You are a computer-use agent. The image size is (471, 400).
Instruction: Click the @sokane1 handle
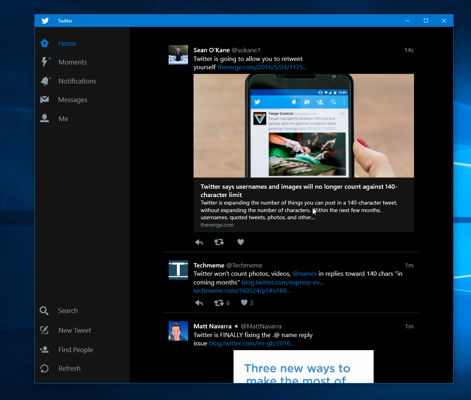[246, 50]
